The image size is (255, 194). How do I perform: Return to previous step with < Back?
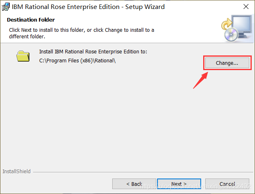pyautogui.click(x=134, y=184)
